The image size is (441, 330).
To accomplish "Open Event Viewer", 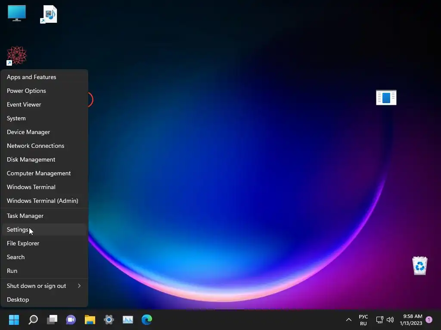I will [44, 104].
